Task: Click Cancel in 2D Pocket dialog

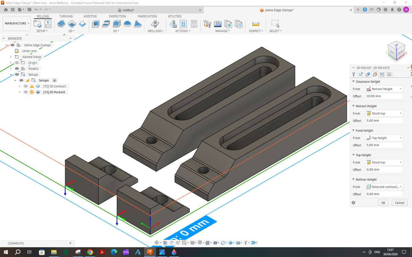Action: pos(399,203)
